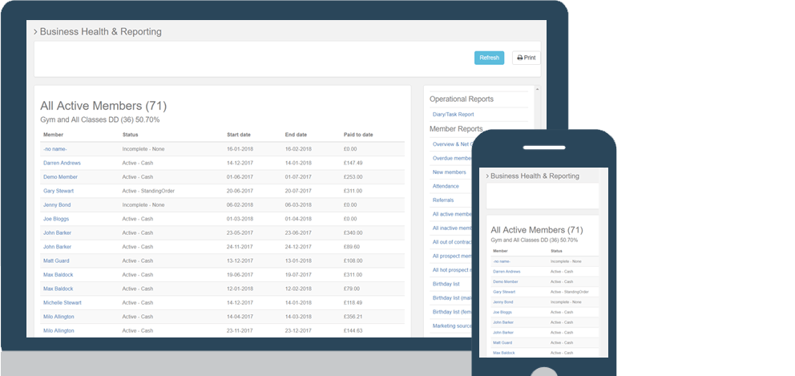
Task: Click the Paid to date column header
Action: coord(358,135)
